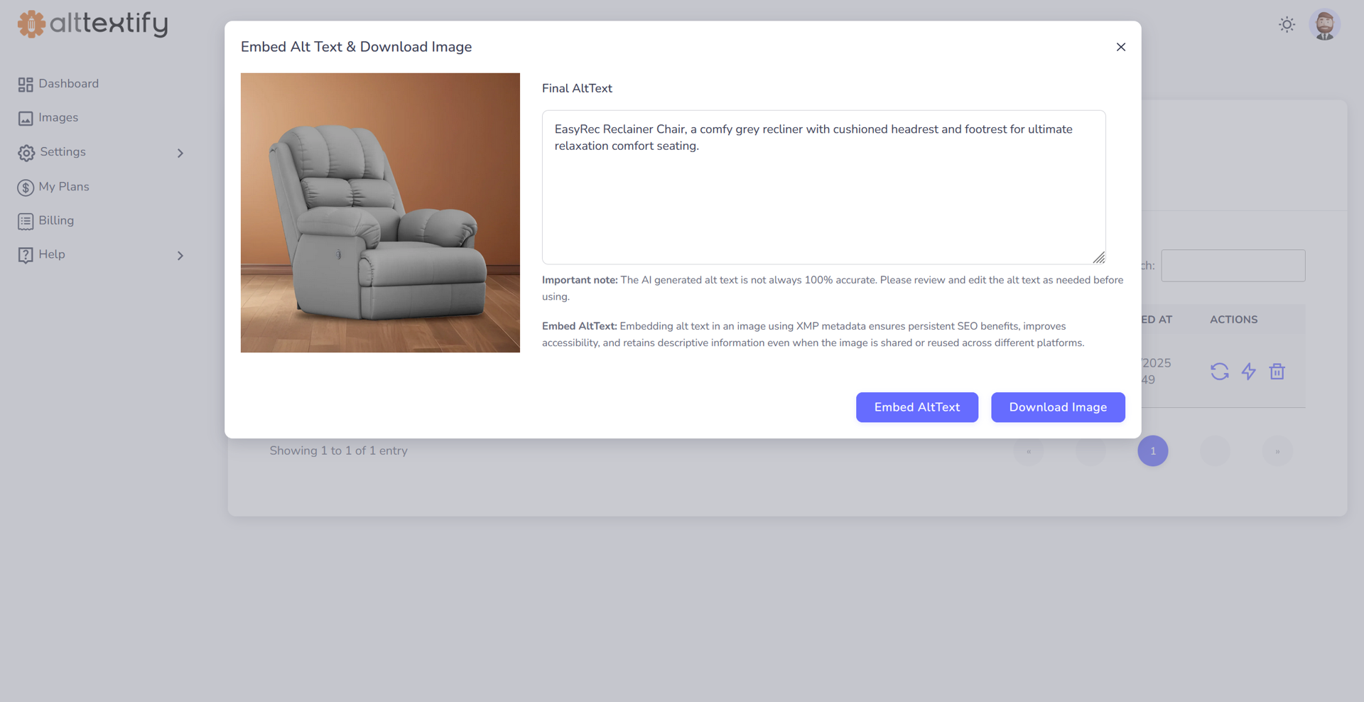Expand the Help submenu chevron

click(x=180, y=255)
